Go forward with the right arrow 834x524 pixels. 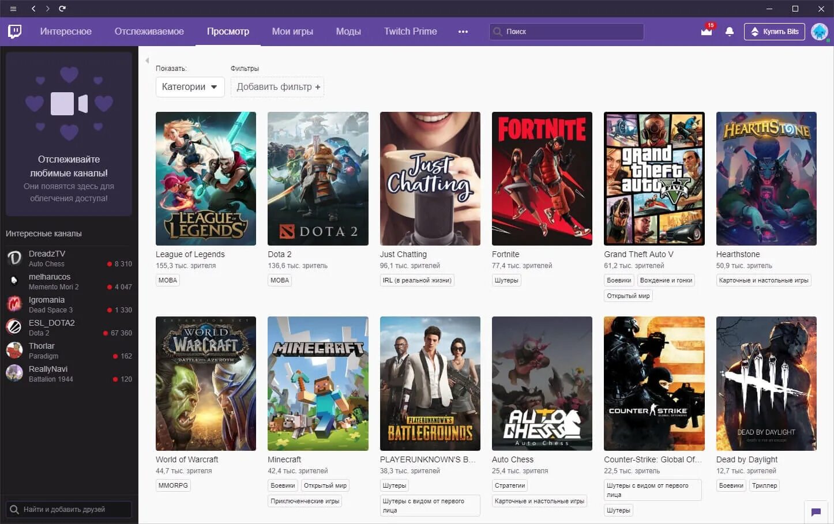click(x=47, y=9)
